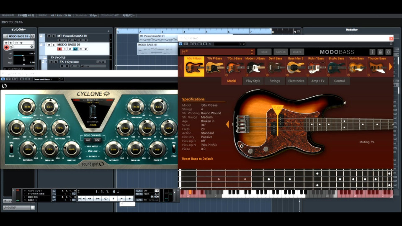This screenshot has height=226, width=402.
Task: Click the SAVE AS preset button
Action: click(281, 52)
